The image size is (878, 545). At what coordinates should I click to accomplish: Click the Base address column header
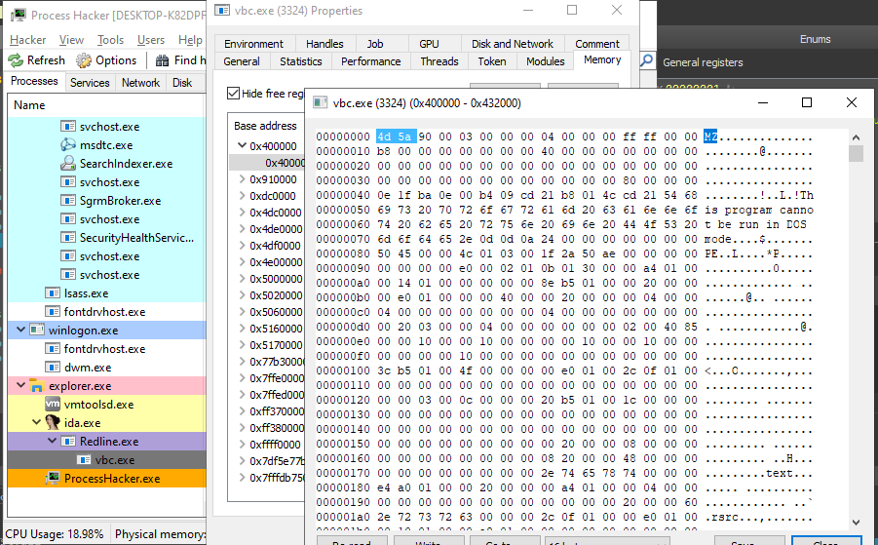[266, 126]
